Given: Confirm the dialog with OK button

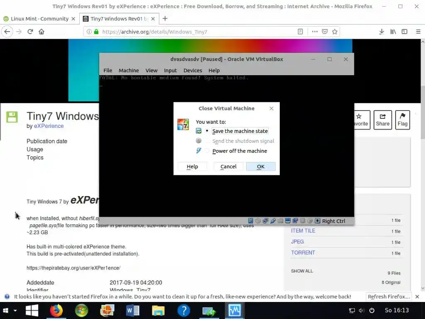Looking at the screenshot, I should click(261, 167).
